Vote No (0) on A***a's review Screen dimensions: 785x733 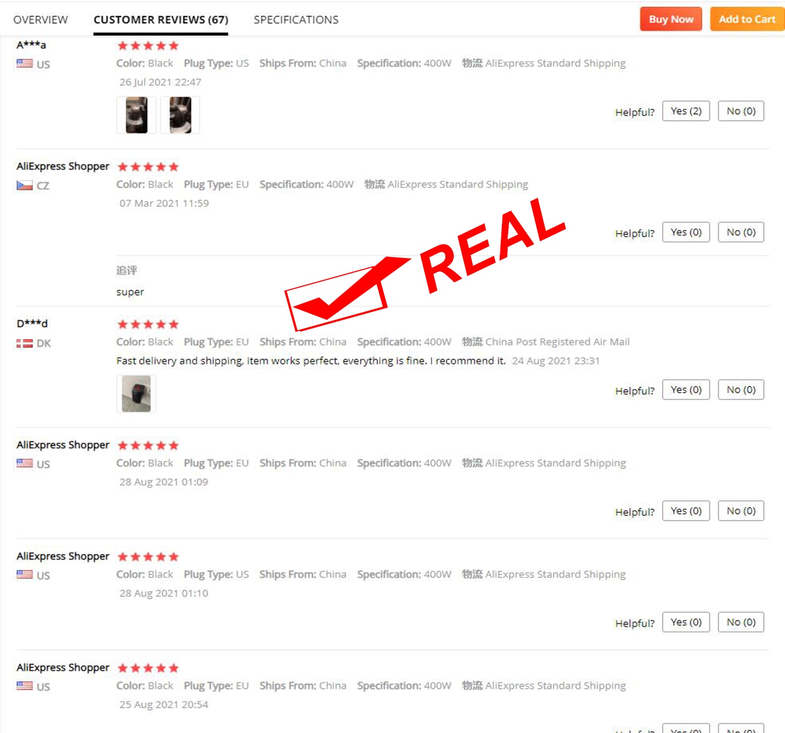[x=741, y=111]
